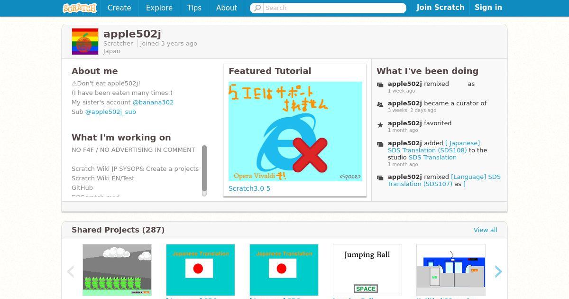
Task: Open the Create menu item
Action: pyautogui.click(x=119, y=8)
